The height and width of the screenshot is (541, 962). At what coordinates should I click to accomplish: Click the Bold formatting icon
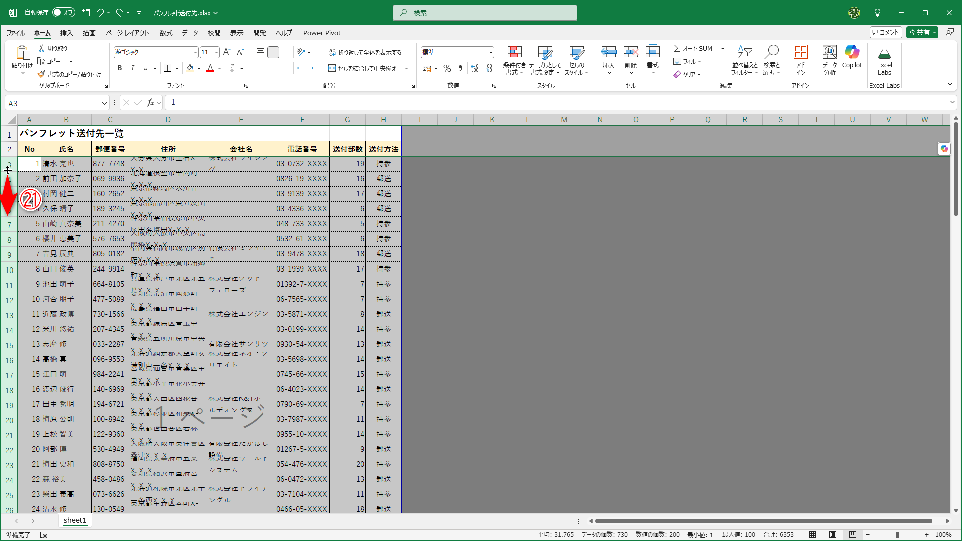(x=120, y=68)
